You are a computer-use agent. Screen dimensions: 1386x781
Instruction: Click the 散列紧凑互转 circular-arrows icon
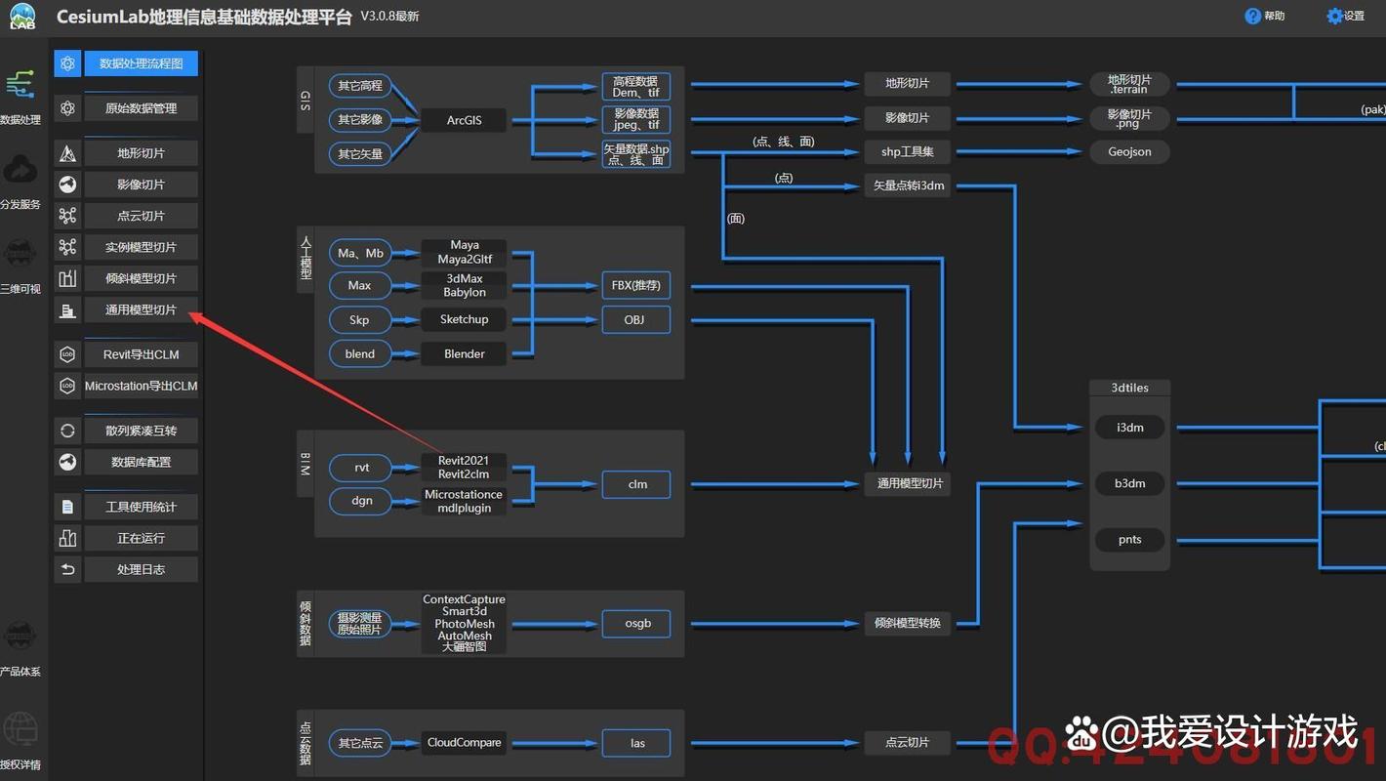click(x=67, y=430)
